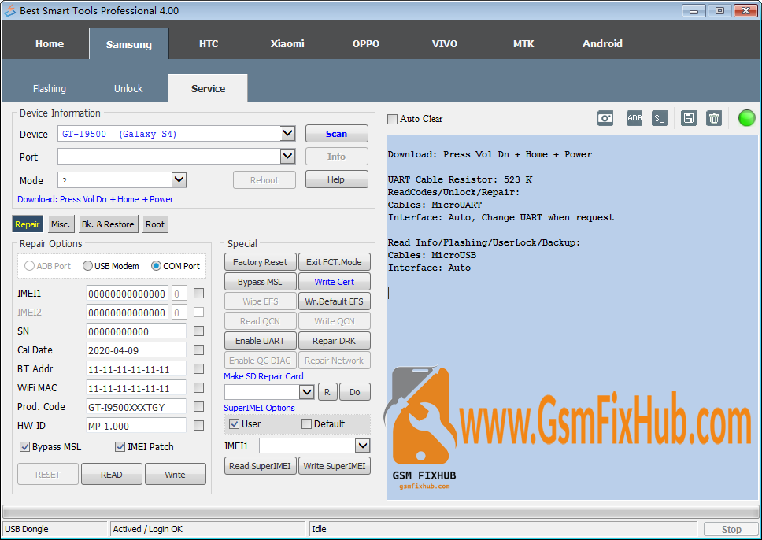
Task: Expand the SD Repair Card dropdown
Action: click(x=306, y=392)
